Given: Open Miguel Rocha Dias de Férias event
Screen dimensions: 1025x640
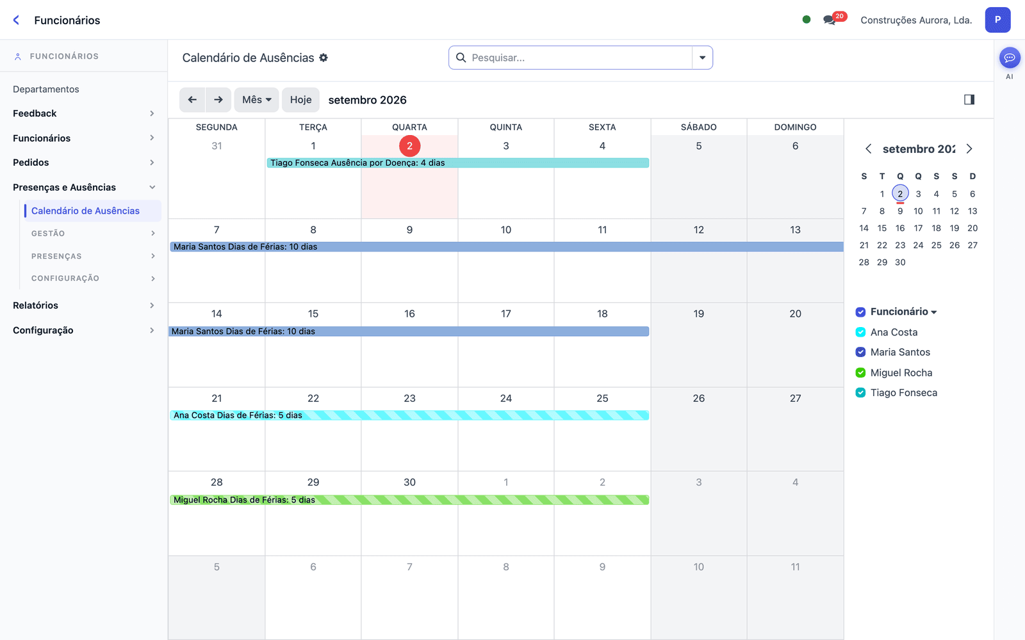Looking at the screenshot, I should pyautogui.click(x=410, y=500).
